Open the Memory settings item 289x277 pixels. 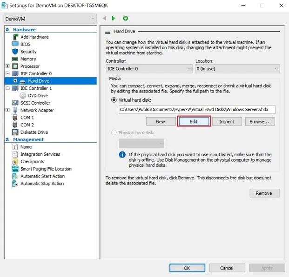pyautogui.click(x=28, y=59)
